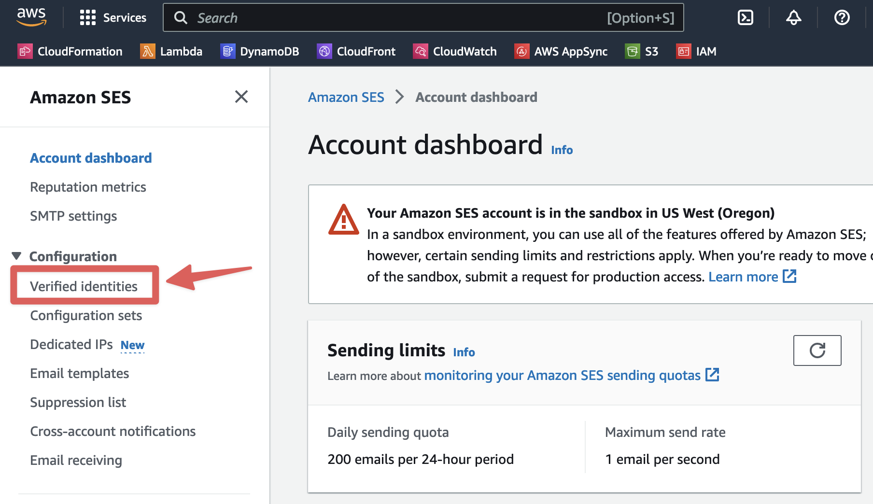Screen dimensions: 873x504
Task: Click the Amazon SES breadcrumb link
Action: click(346, 97)
